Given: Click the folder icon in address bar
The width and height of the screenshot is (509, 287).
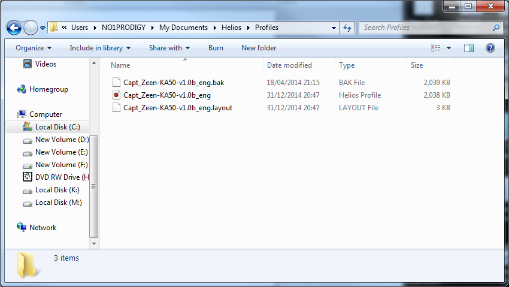Looking at the screenshot, I should tap(53, 28).
